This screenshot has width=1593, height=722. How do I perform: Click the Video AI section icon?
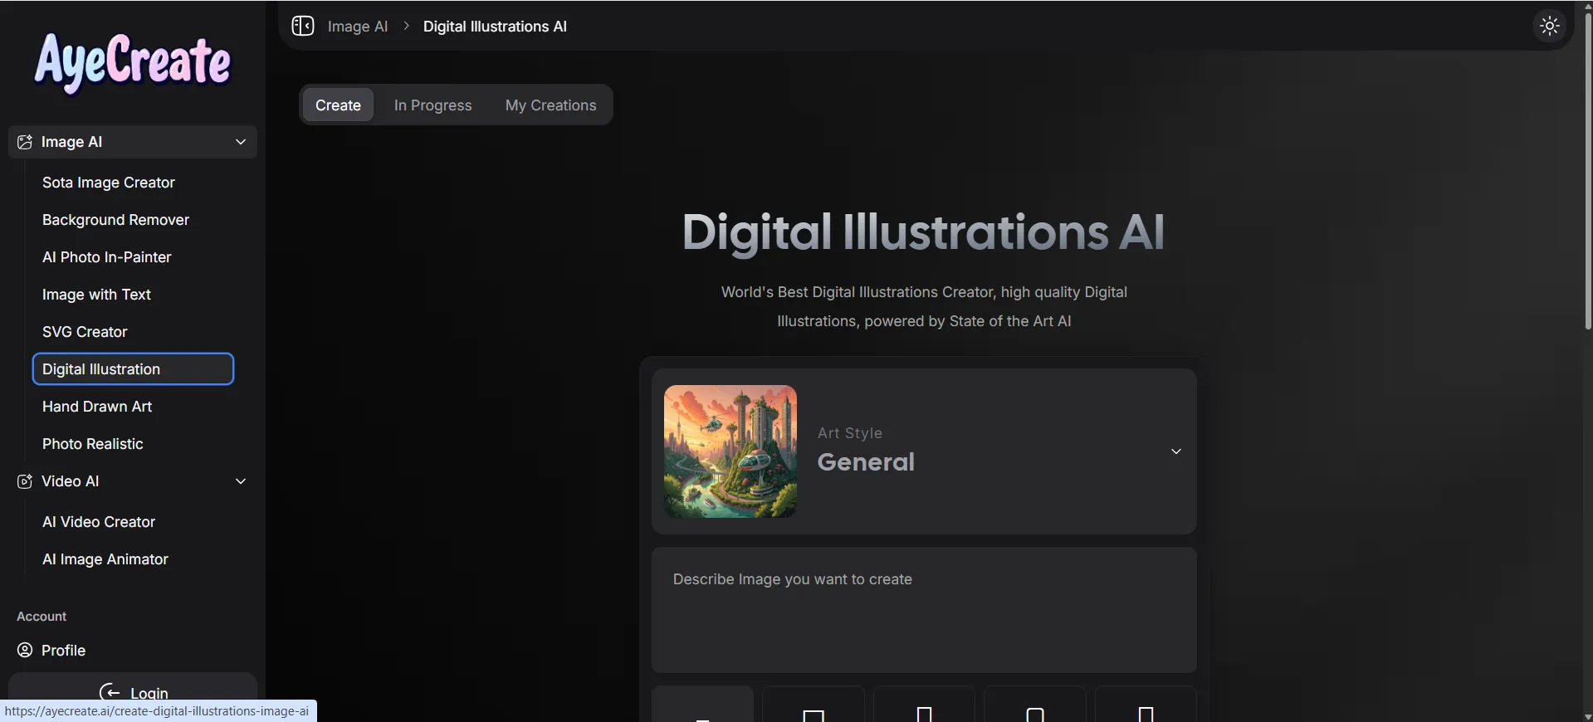(25, 481)
